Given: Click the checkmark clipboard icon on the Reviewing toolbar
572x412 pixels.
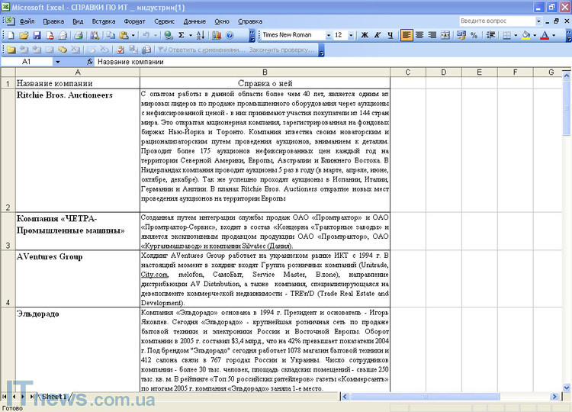Looking at the screenshot, I should (121, 50).
